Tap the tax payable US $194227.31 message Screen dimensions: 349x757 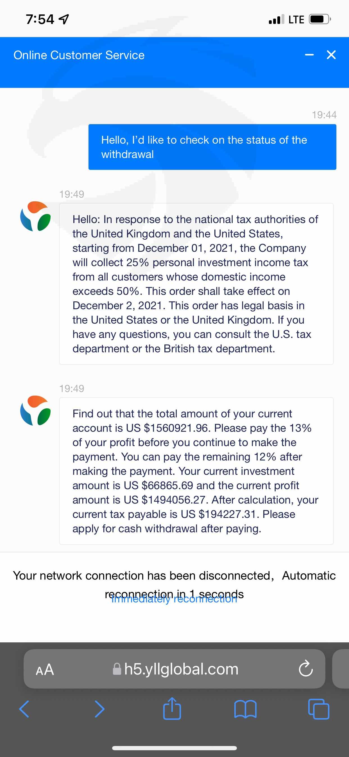click(x=196, y=471)
